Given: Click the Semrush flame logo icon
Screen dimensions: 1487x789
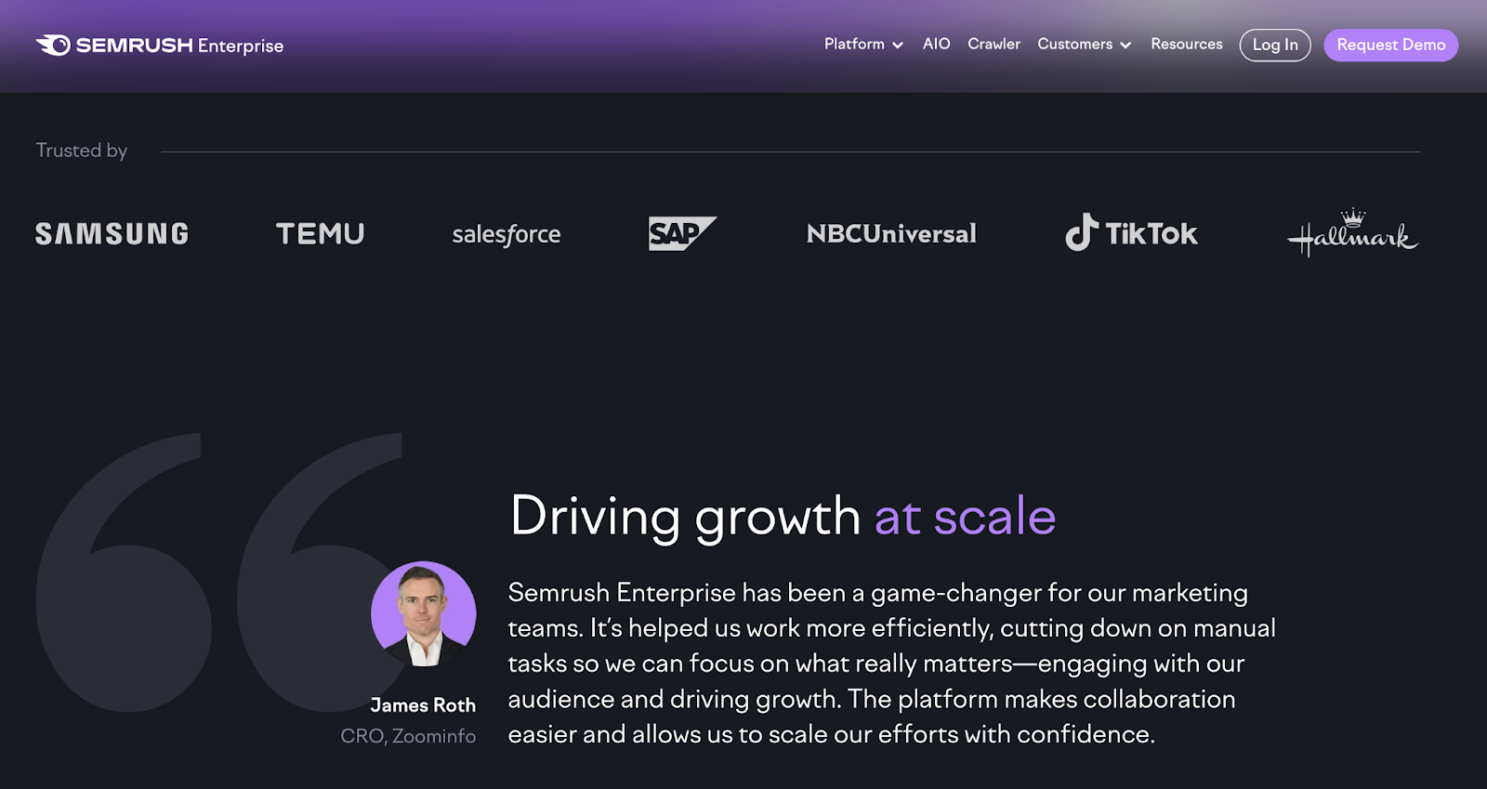Looking at the screenshot, I should tap(54, 46).
